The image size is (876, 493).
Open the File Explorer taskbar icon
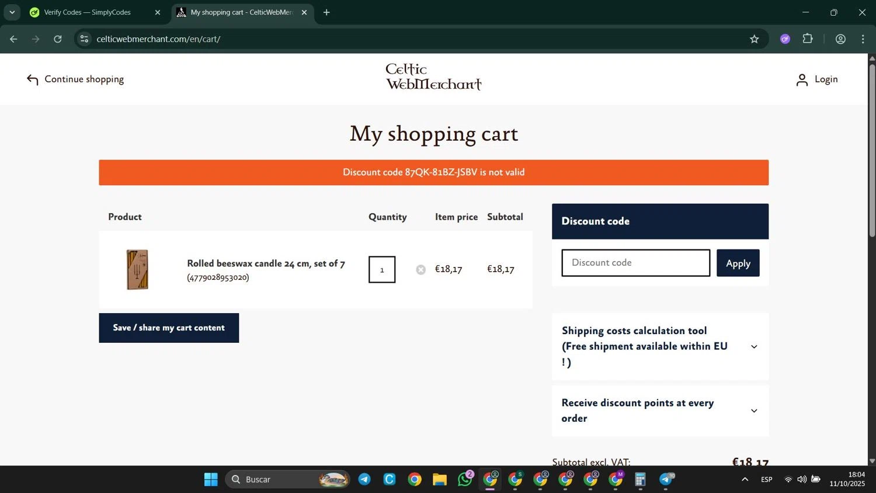440,480
